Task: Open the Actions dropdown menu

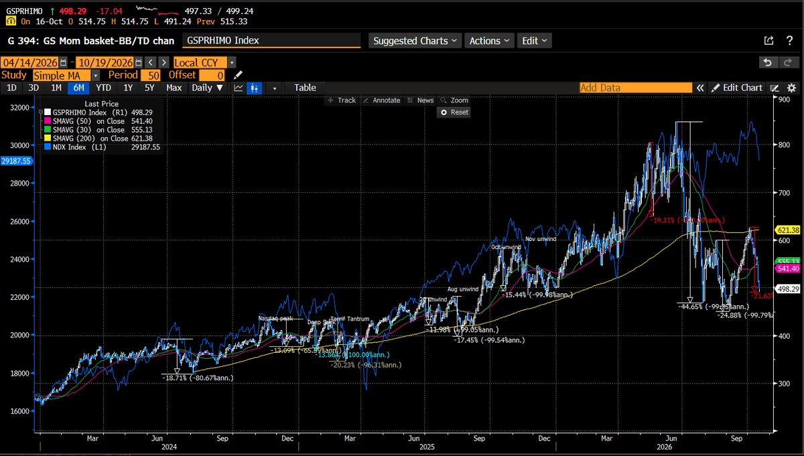Action: 489,41
